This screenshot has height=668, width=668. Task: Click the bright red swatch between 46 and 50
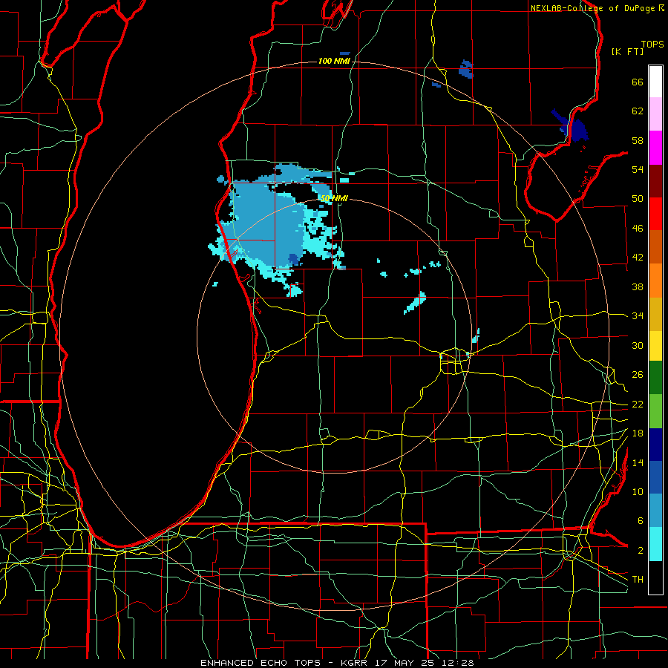655,214
